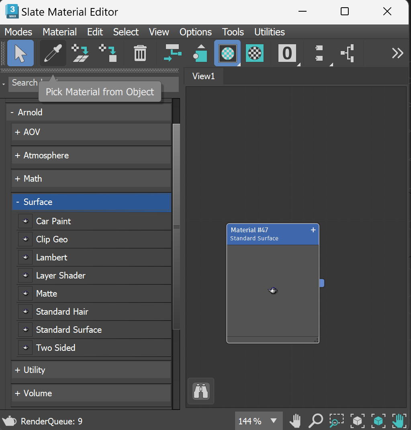Click the Assign Material to Selection icon
This screenshot has height=430, width=411.
80,53
